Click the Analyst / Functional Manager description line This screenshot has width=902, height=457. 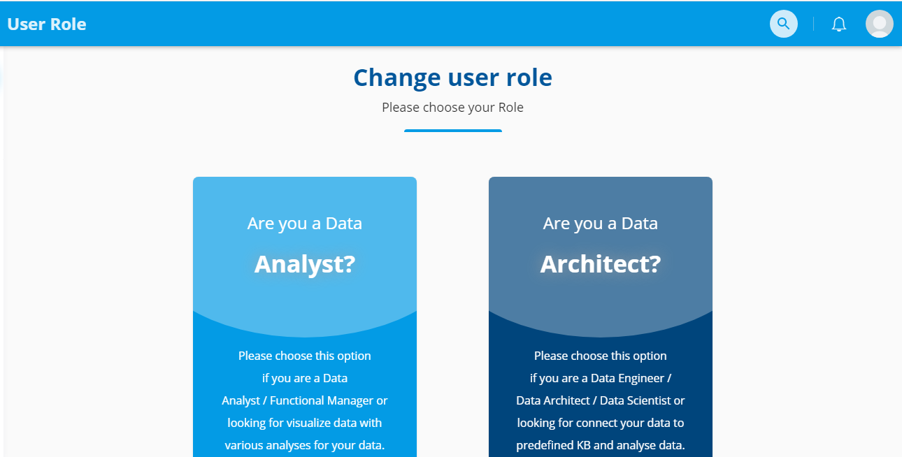pos(305,400)
